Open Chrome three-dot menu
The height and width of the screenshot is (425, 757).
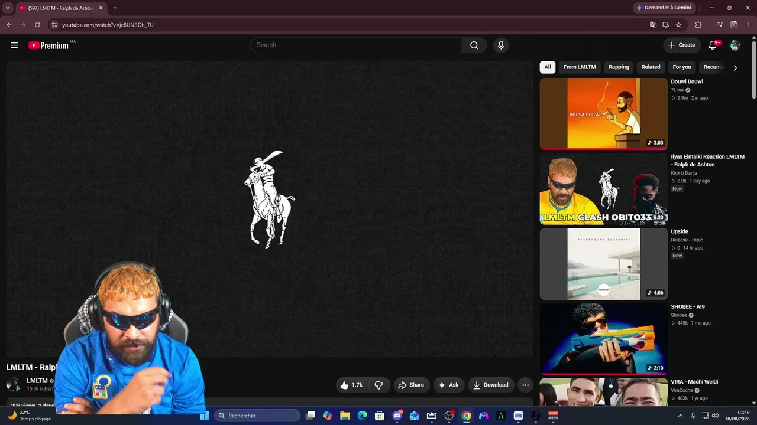748,25
